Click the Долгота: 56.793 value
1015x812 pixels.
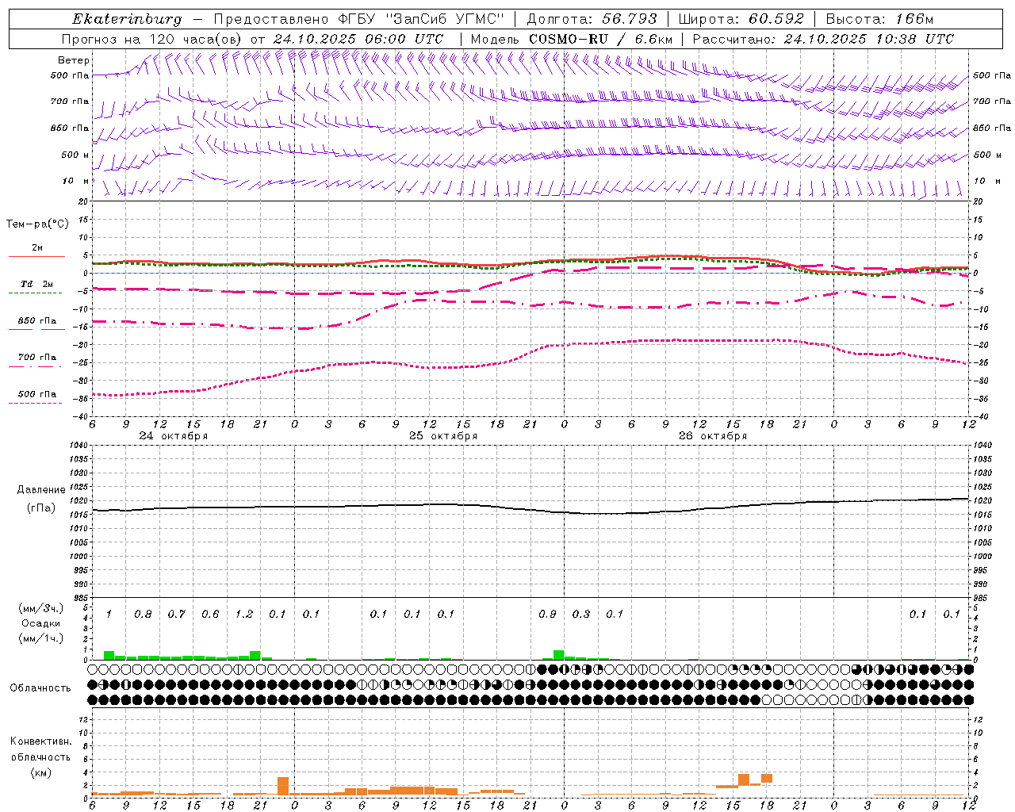point(592,19)
